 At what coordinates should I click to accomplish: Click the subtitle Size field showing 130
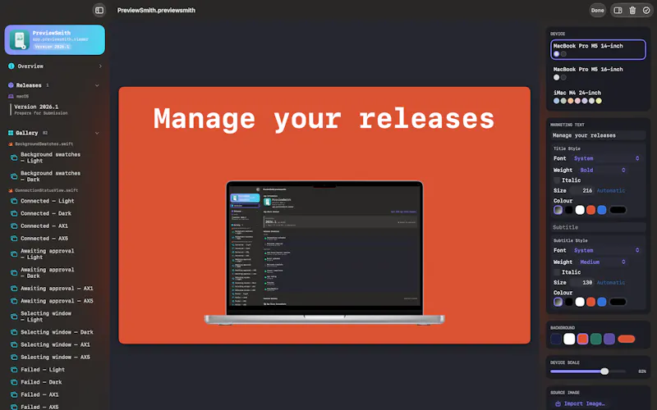582,283
